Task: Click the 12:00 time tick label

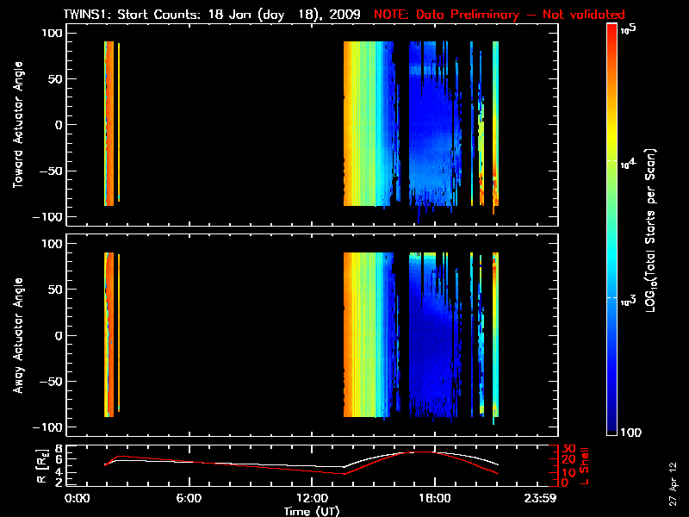Action: (311, 499)
